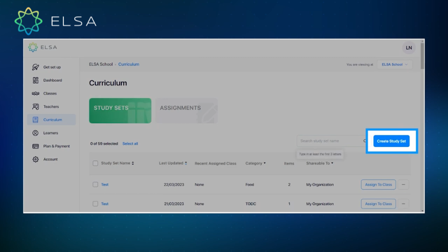The image size is (448, 252).
Task: Open Classes in sidebar
Action: click(x=51, y=93)
